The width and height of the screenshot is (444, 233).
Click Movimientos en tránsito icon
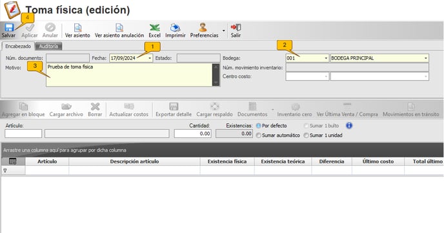click(411, 106)
